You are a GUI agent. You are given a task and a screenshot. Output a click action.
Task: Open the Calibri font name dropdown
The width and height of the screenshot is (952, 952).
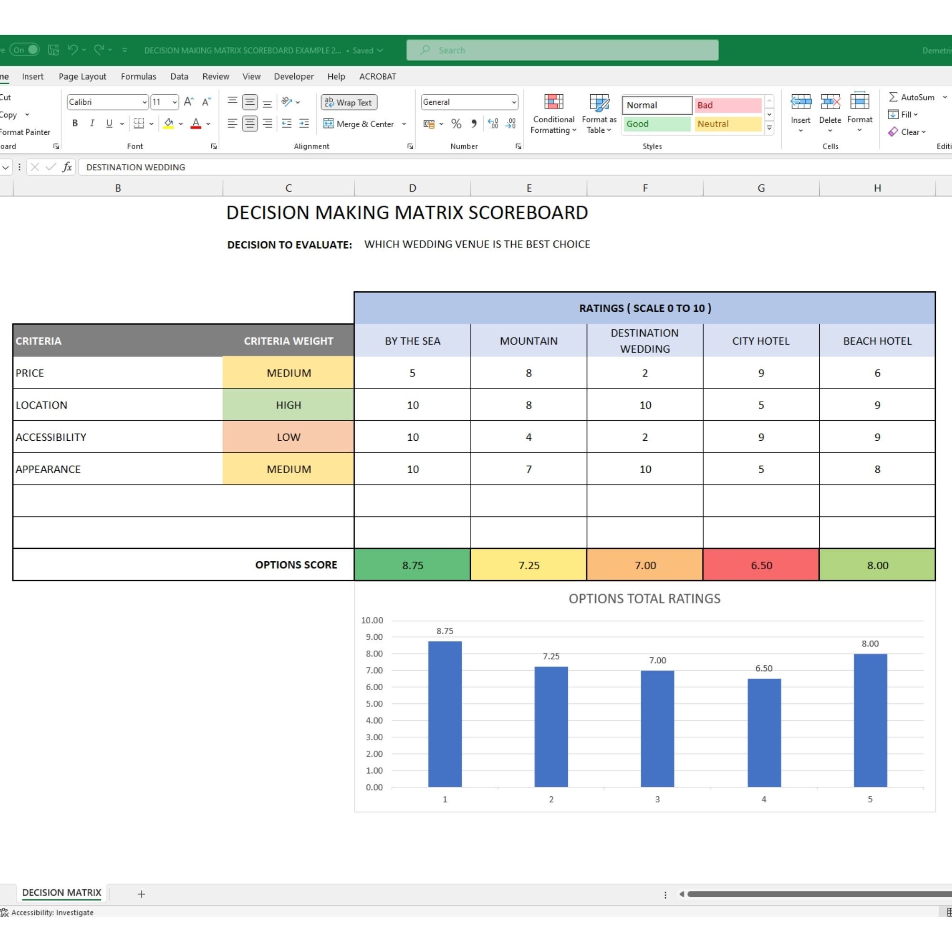(144, 102)
